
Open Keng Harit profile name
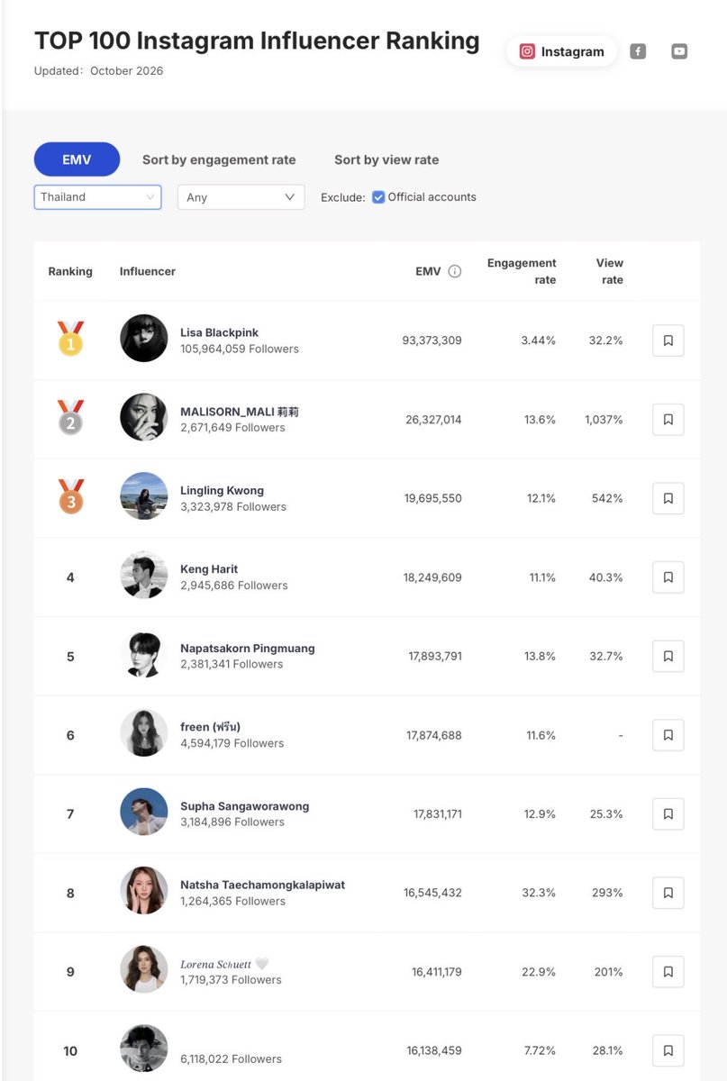209,569
